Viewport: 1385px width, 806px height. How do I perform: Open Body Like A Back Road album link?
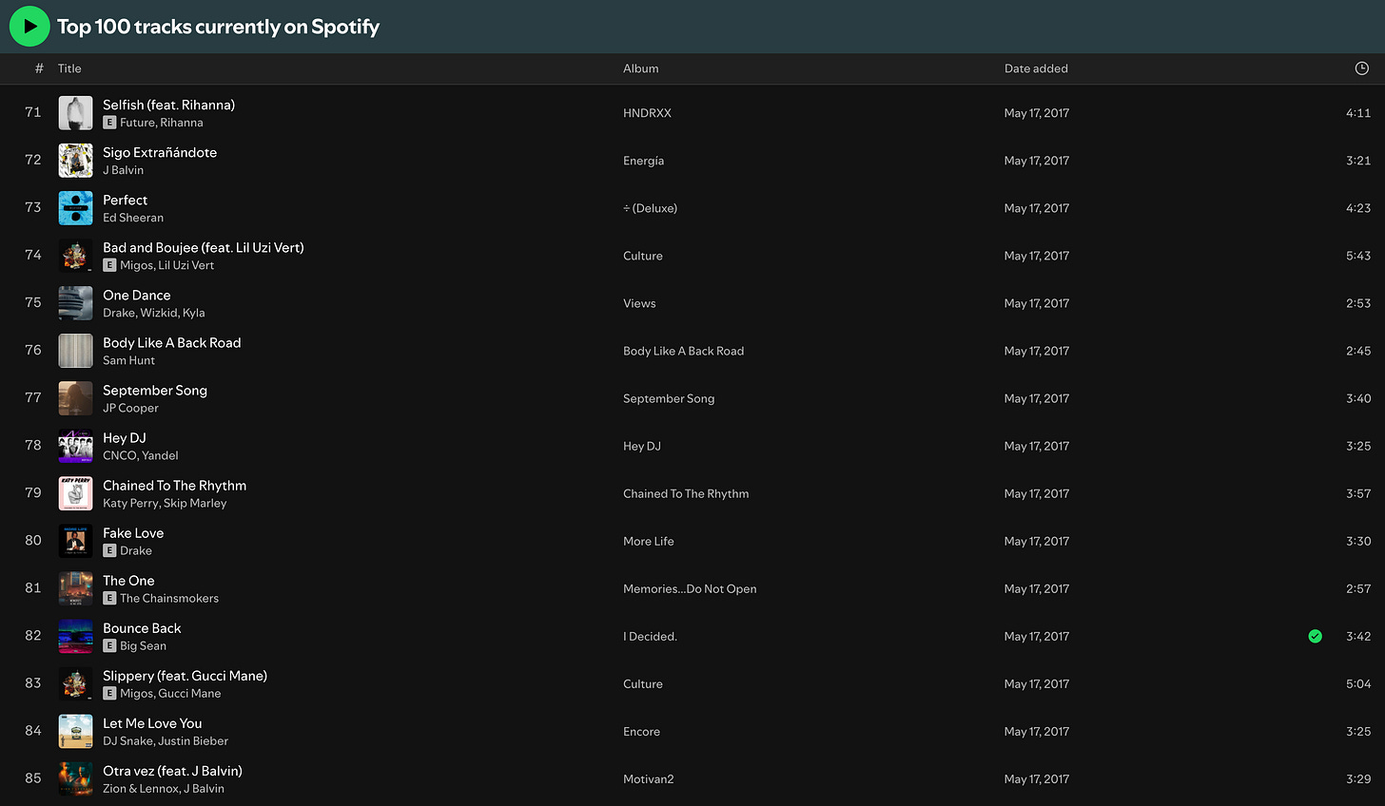click(x=683, y=351)
